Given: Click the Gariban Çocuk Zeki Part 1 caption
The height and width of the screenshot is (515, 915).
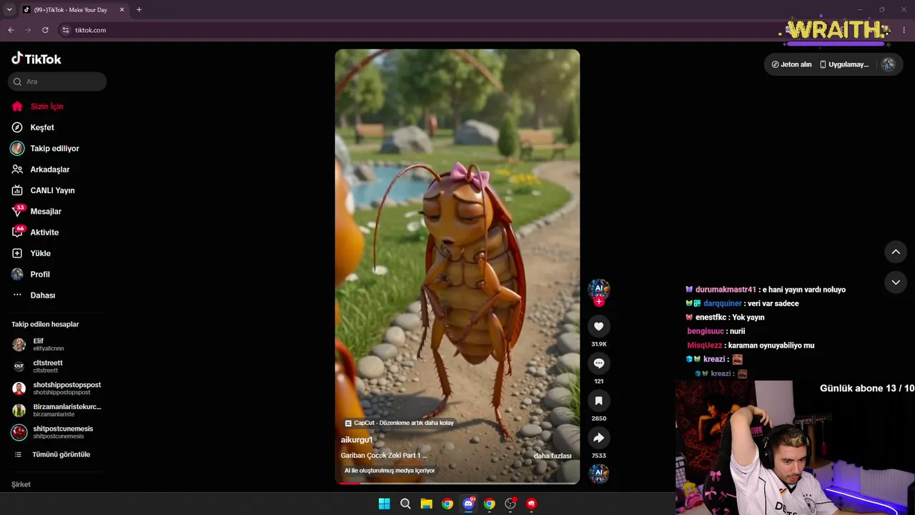Looking at the screenshot, I should coord(384,456).
